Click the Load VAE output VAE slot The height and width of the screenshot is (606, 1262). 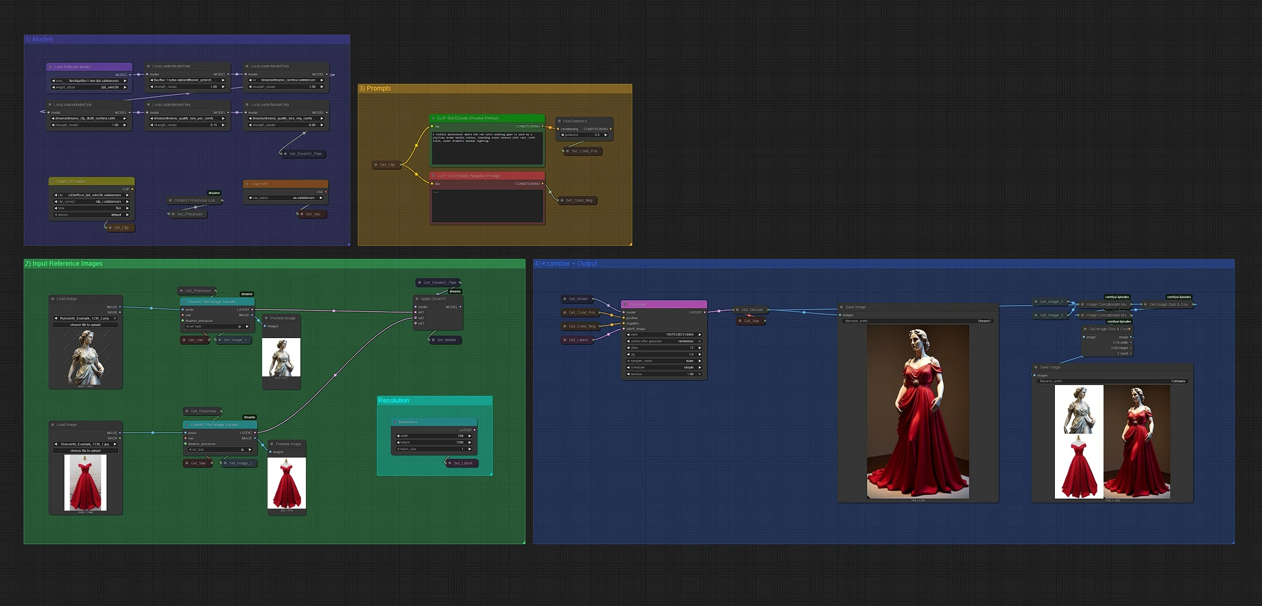point(326,192)
